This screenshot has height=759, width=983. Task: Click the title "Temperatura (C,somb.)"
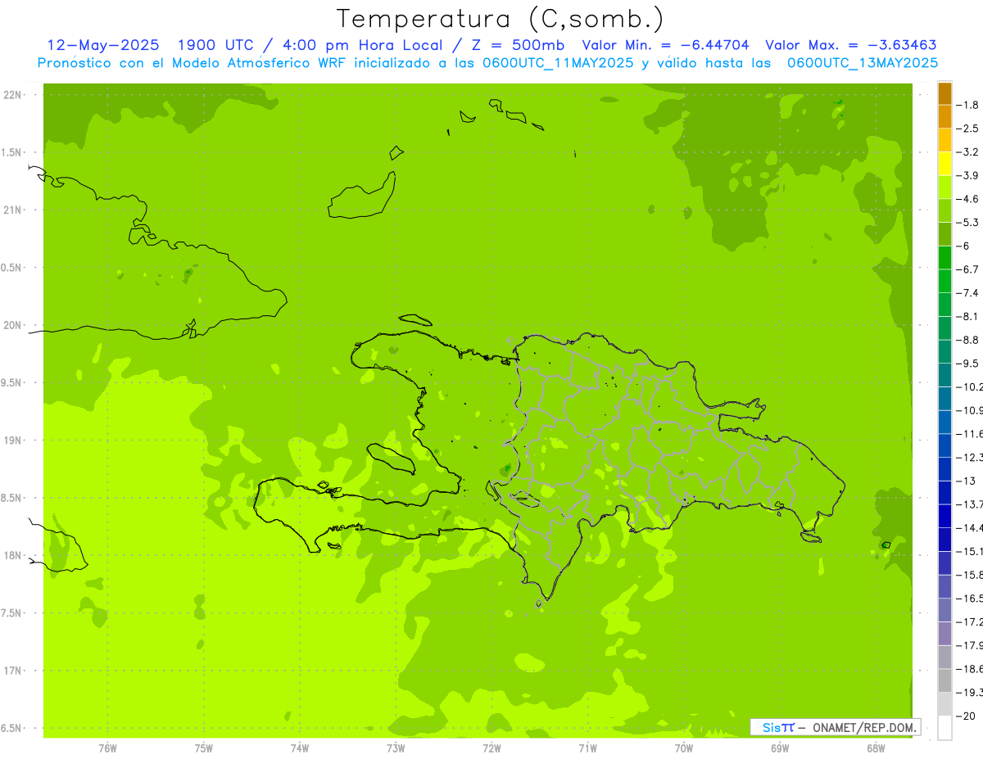(x=500, y=19)
